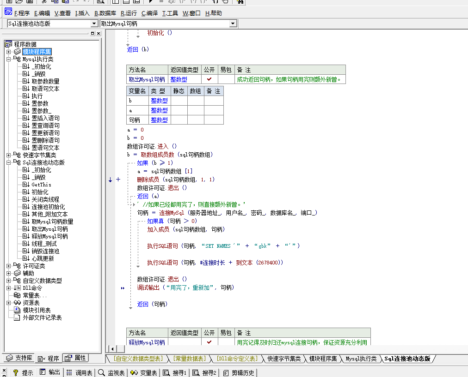The image size is (468, 377).
Task: Click the 资源表 icon in the tree
Action: tap(17, 303)
